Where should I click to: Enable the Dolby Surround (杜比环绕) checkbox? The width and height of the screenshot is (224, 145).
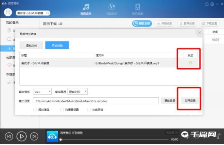[x=89, y=110]
